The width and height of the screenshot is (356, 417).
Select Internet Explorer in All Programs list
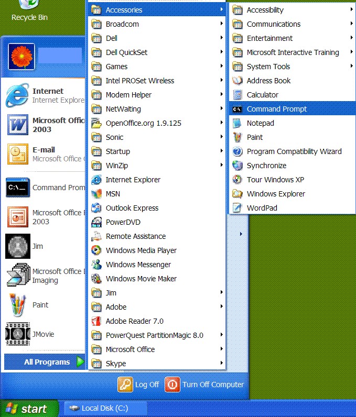157,180
